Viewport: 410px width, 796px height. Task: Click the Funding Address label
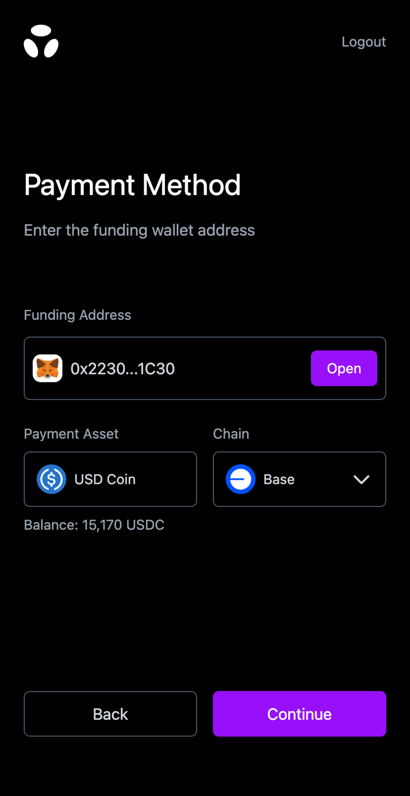coord(78,315)
